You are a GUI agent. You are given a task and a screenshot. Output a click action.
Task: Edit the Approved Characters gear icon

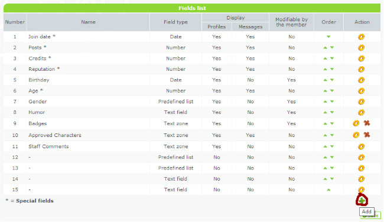(x=356, y=135)
